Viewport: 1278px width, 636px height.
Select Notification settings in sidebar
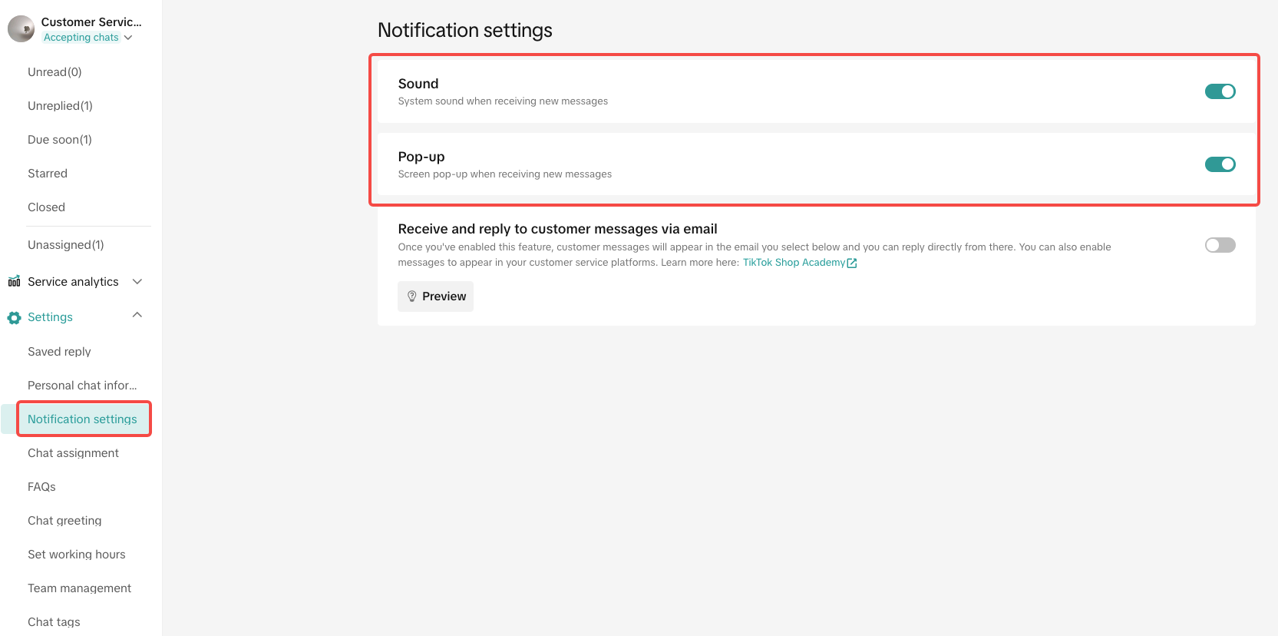(82, 419)
